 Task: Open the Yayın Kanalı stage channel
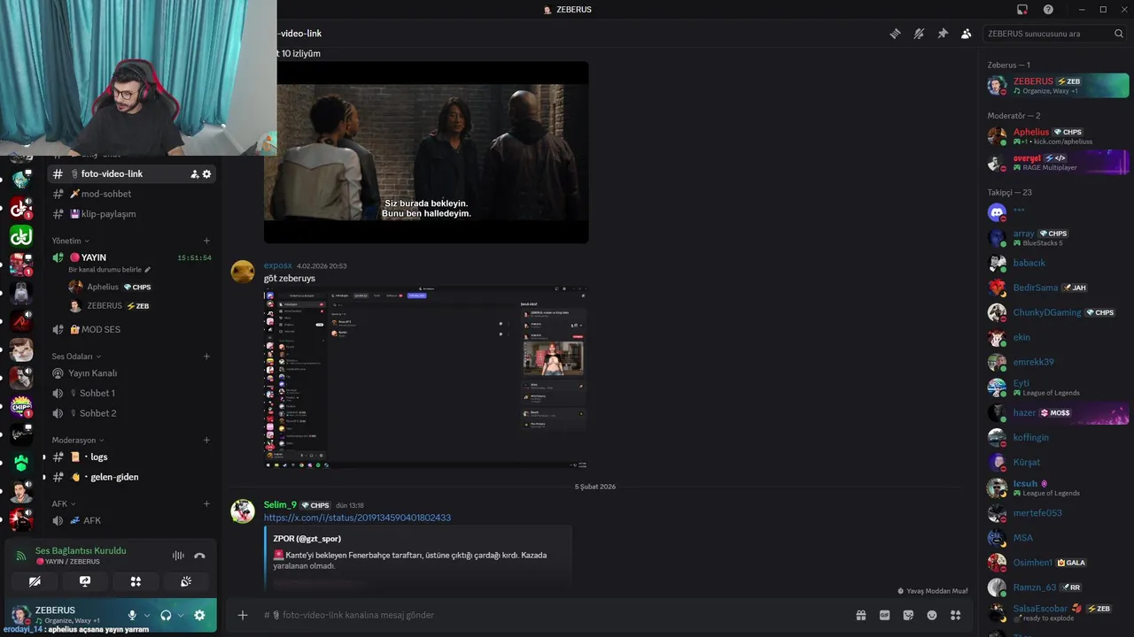point(131,373)
